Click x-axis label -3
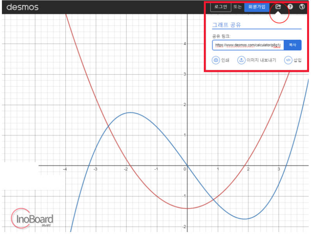Image resolution: width=311 pixels, height=234 pixels. point(95,169)
